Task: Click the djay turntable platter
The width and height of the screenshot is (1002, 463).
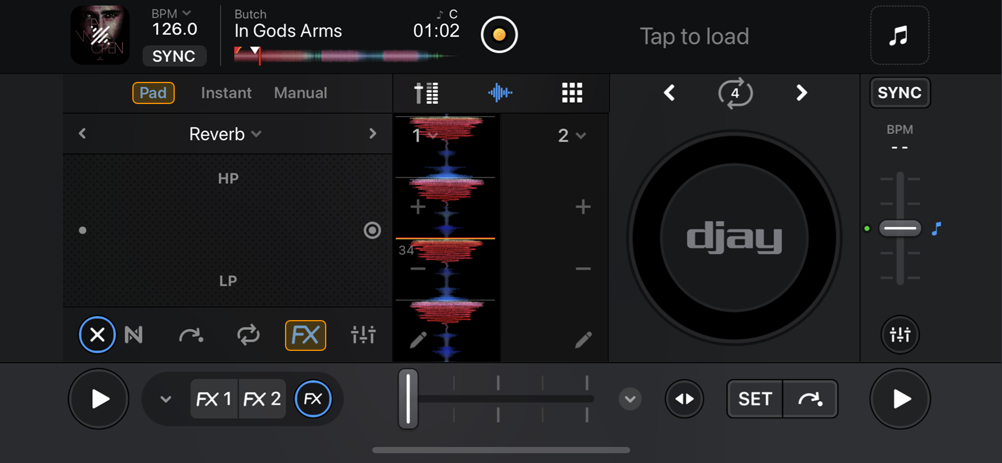Action: [x=734, y=238]
